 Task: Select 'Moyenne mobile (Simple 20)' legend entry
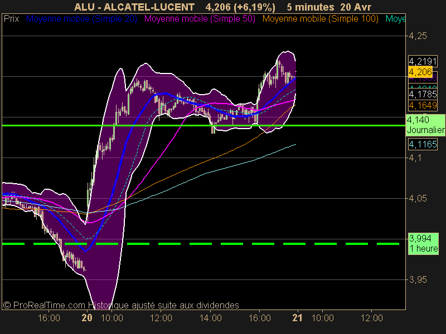[x=81, y=19]
